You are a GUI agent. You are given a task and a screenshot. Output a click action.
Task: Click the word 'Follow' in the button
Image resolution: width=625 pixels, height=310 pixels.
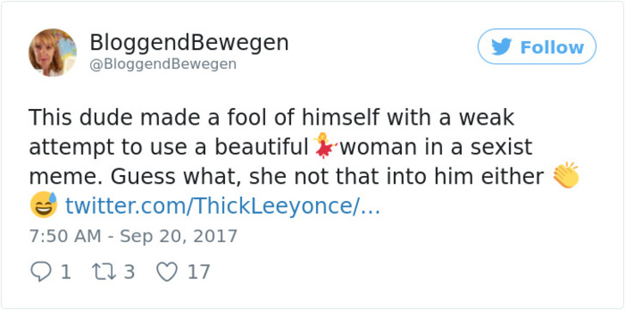click(552, 47)
